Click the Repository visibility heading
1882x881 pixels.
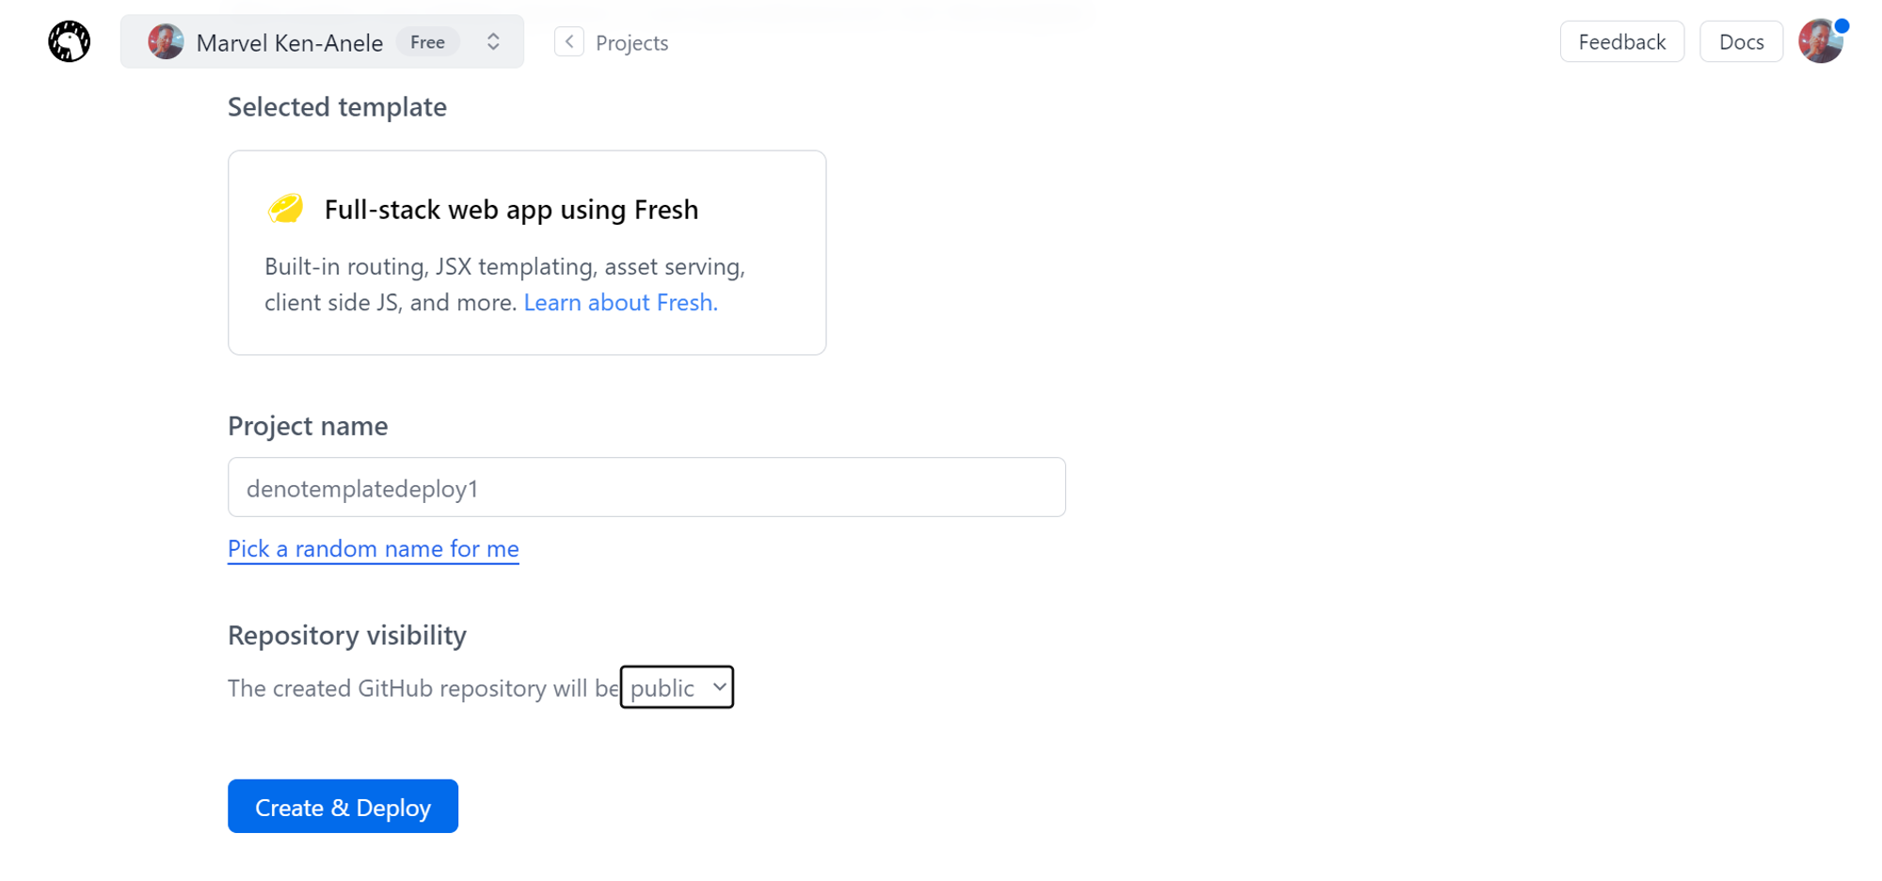coord(347,636)
